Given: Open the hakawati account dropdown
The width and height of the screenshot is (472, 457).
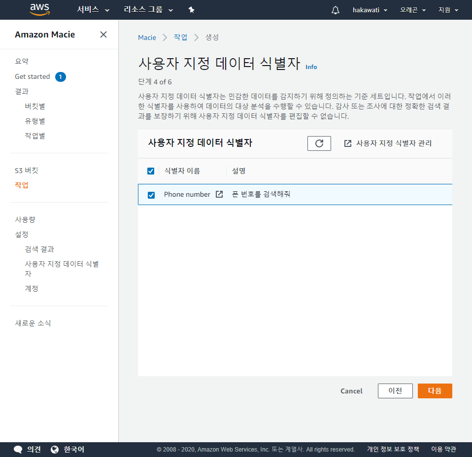Looking at the screenshot, I should pos(370,10).
